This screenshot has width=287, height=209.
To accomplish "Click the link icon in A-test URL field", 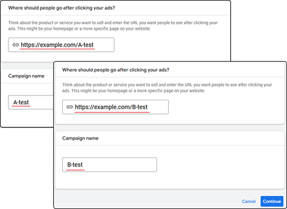I will pyautogui.click(x=15, y=45).
